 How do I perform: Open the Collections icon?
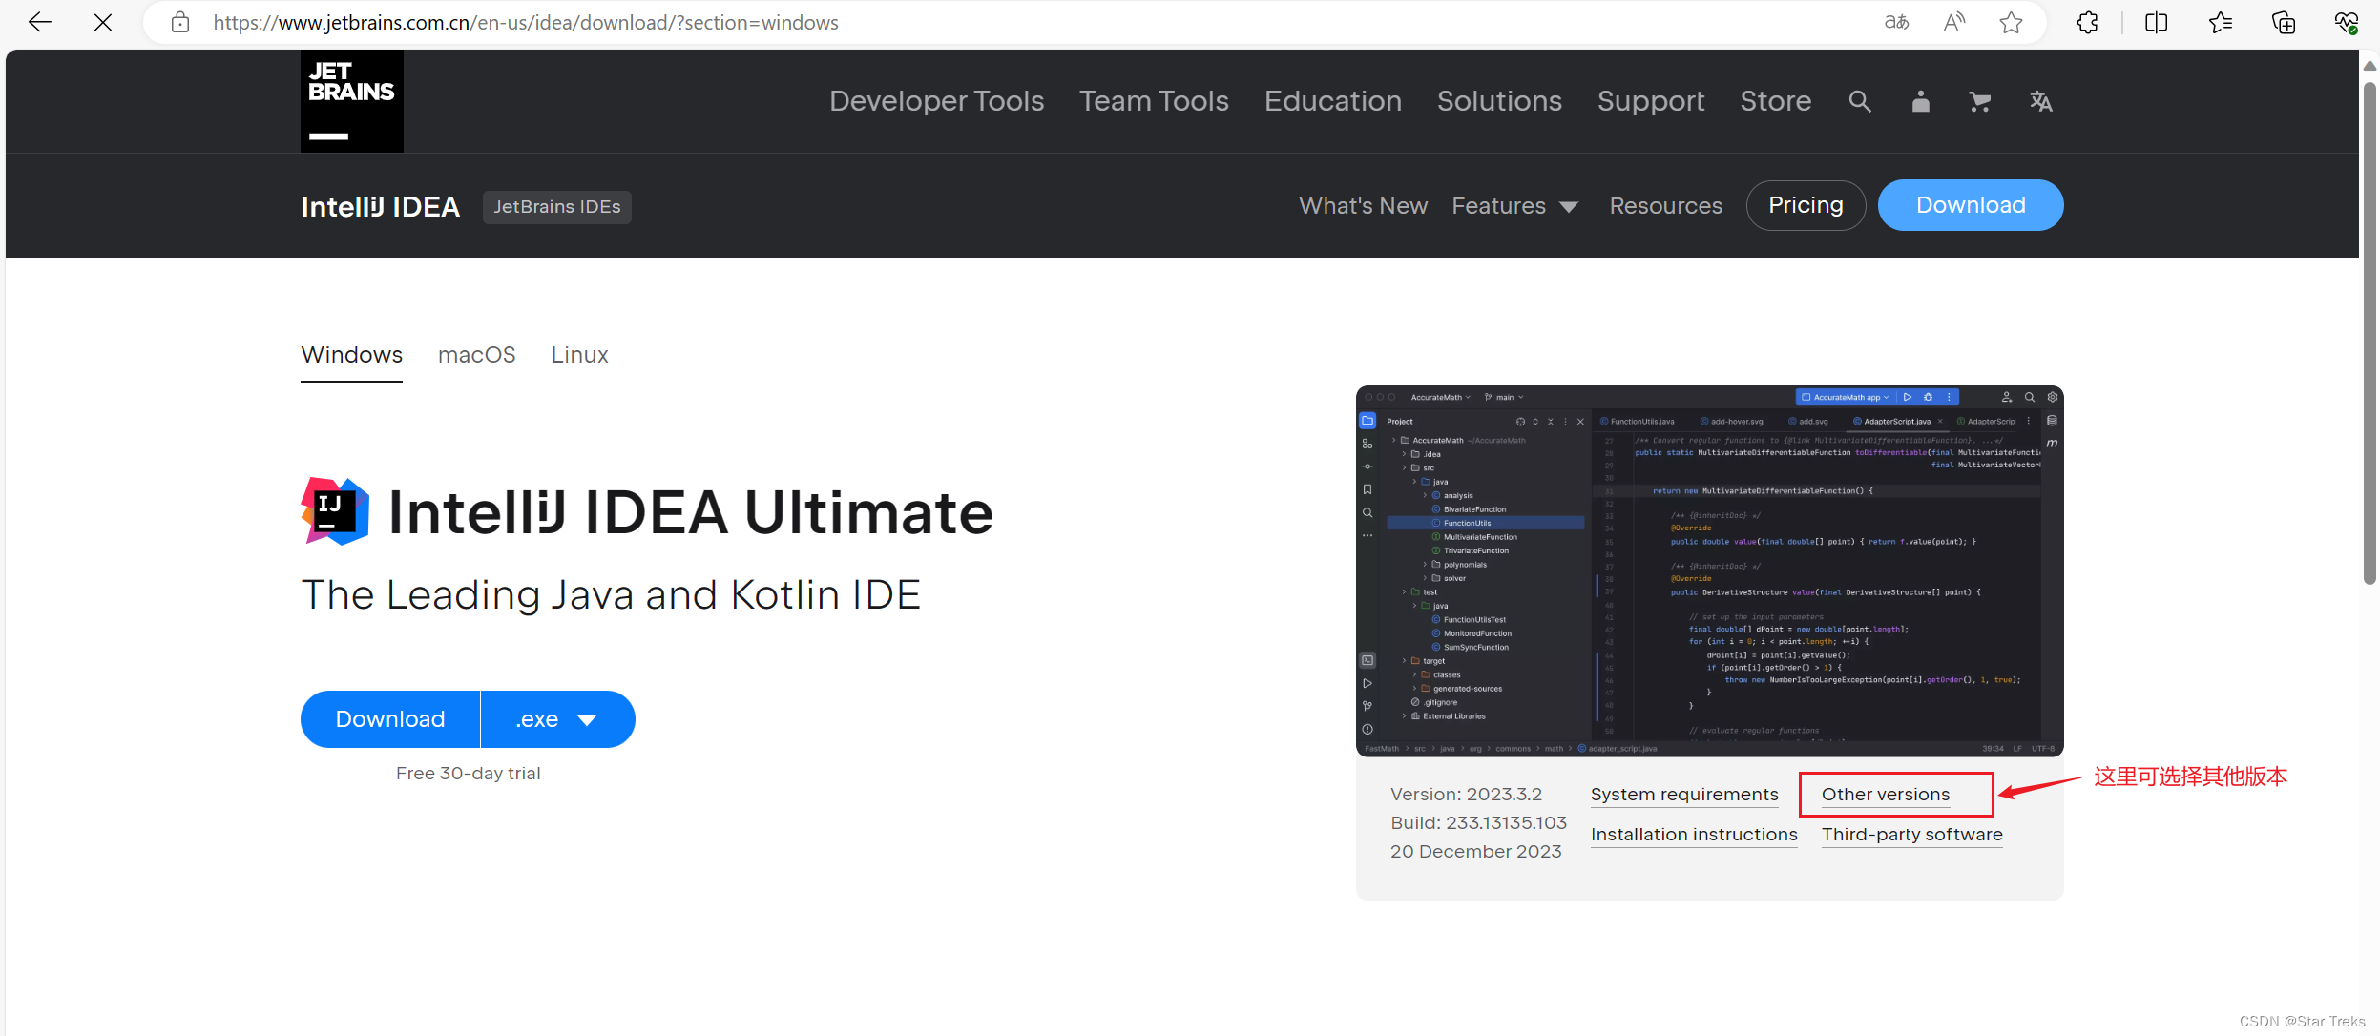[2284, 22]
